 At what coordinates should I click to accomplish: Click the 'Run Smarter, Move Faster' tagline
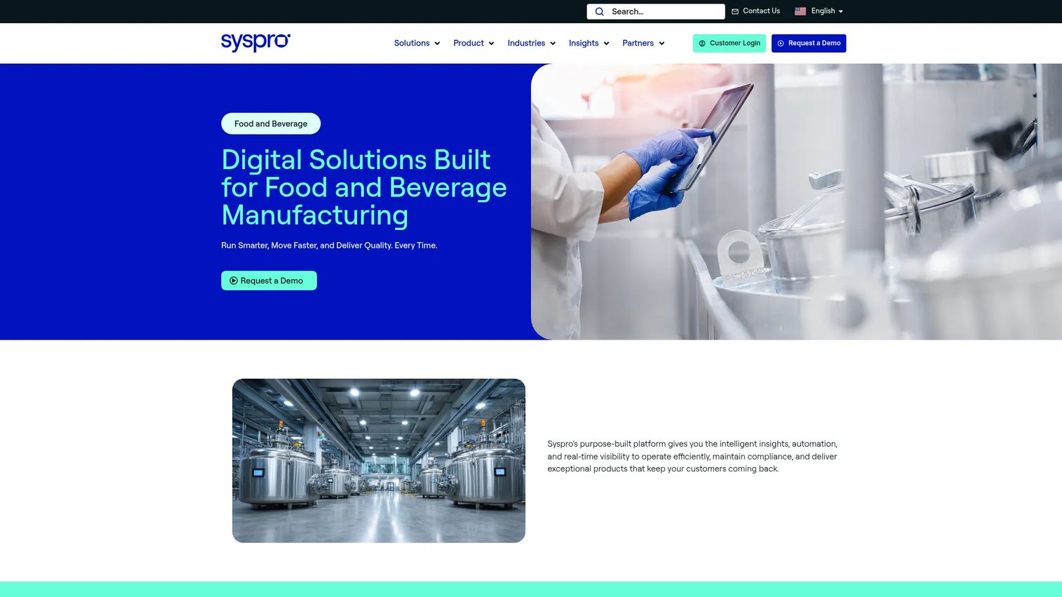[329, 246]
